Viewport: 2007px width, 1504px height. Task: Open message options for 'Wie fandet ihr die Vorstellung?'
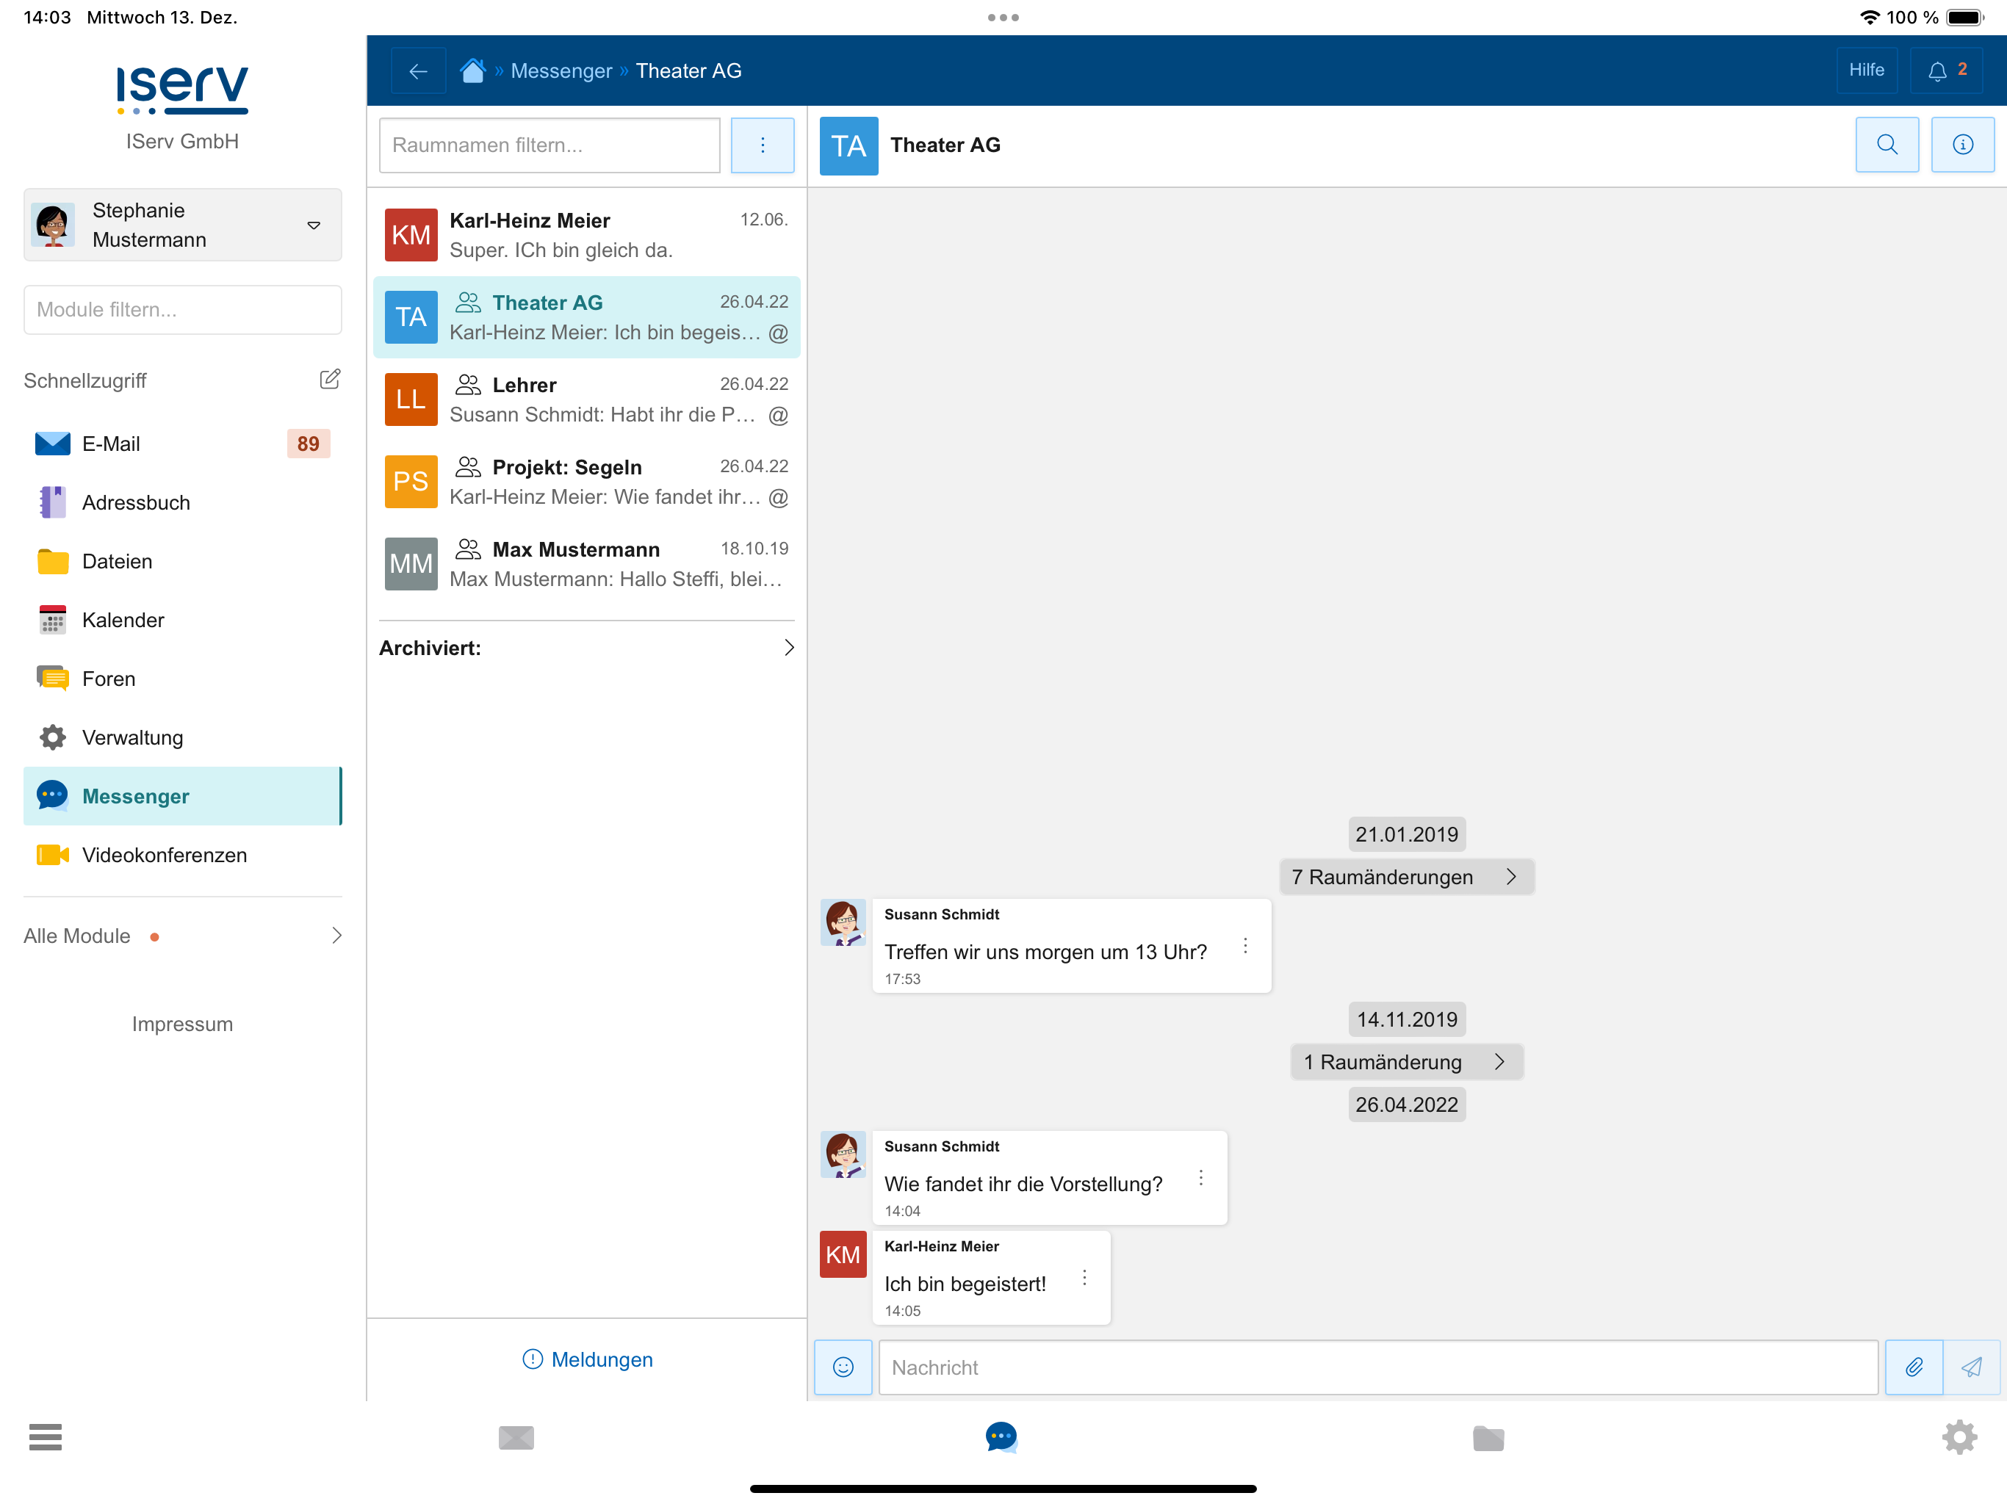1201,1177
